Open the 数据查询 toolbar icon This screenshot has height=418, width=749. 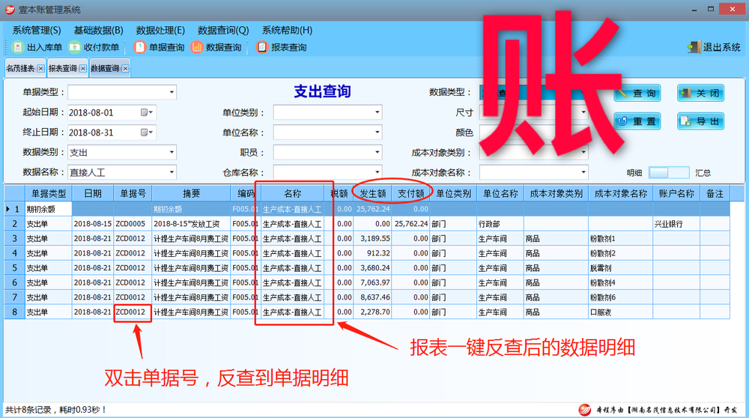tap(197, 47)
